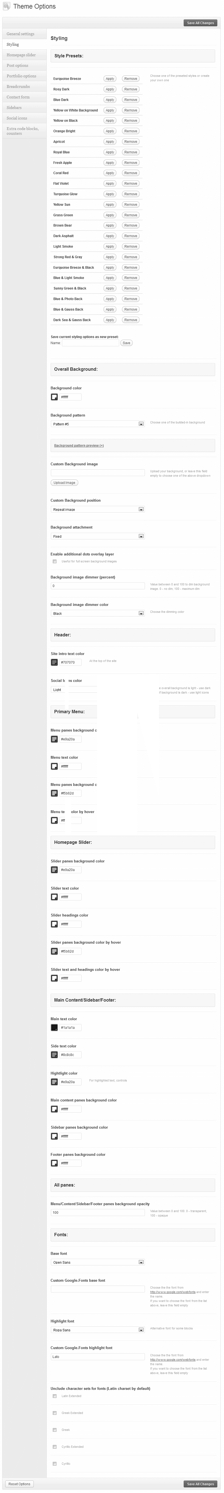224x1493 pixels.
Task: Tick the Cyrillic Extended checkbox
Action: [54, 1446]
